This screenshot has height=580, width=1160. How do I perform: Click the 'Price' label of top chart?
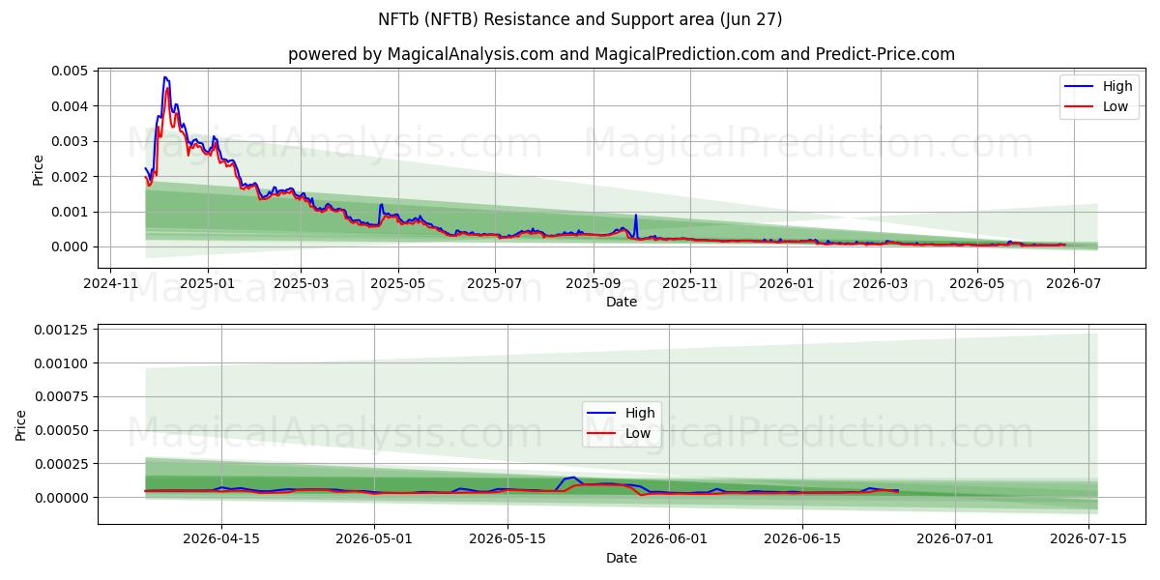[x=38, y=170]
